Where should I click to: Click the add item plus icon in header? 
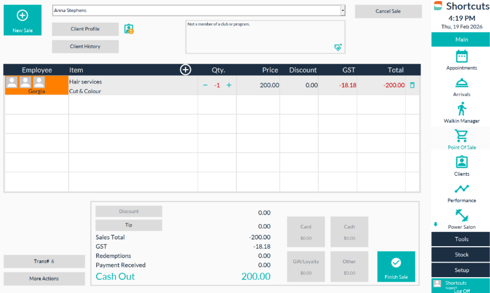[x=185, y=70]
